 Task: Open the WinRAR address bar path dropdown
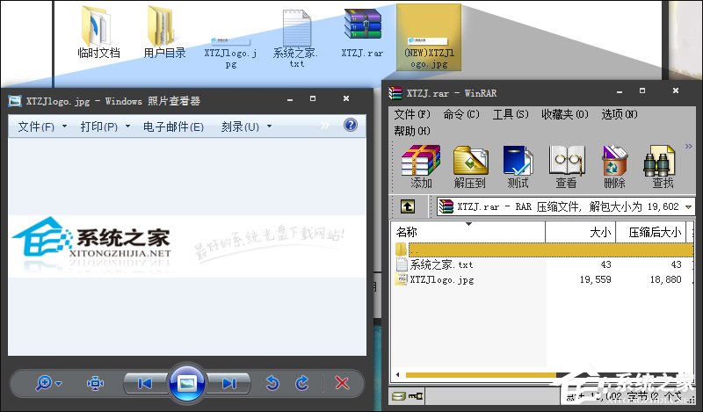(688, 206)
